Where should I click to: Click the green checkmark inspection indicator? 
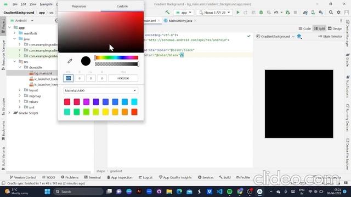coord(248,36)
